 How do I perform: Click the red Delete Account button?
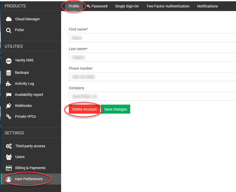(84, 109)
